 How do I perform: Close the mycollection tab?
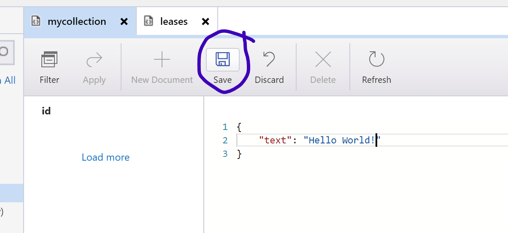click(124, 21)
